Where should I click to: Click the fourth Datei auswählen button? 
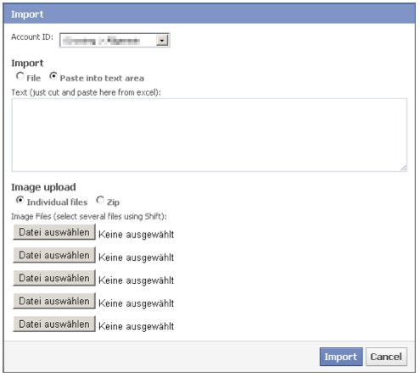click(x=54, y=301)
